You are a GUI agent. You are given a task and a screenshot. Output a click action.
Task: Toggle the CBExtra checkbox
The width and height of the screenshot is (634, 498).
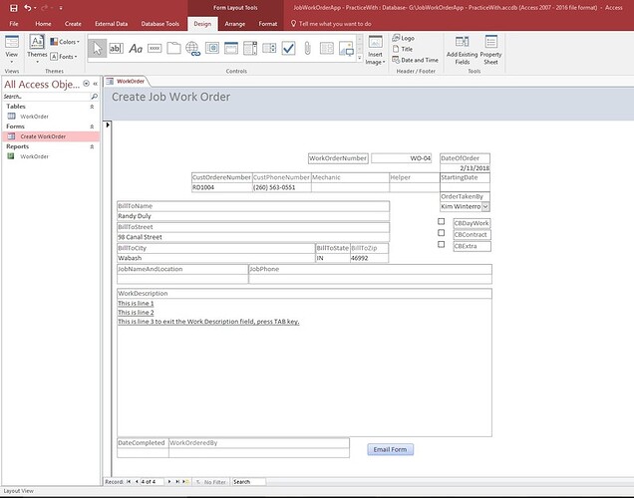pos(442,244)
